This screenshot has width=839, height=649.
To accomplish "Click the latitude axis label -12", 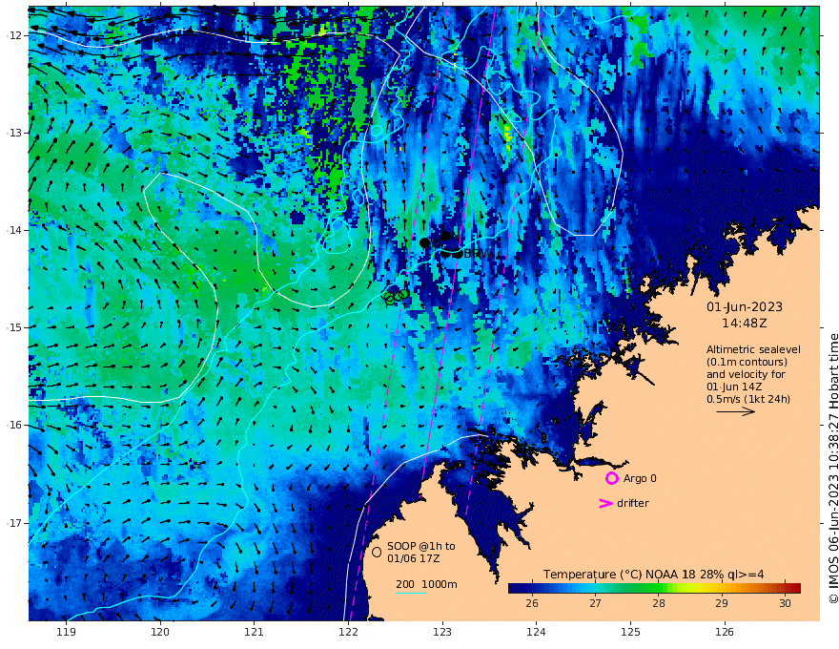I will click(x=14, y=35).
